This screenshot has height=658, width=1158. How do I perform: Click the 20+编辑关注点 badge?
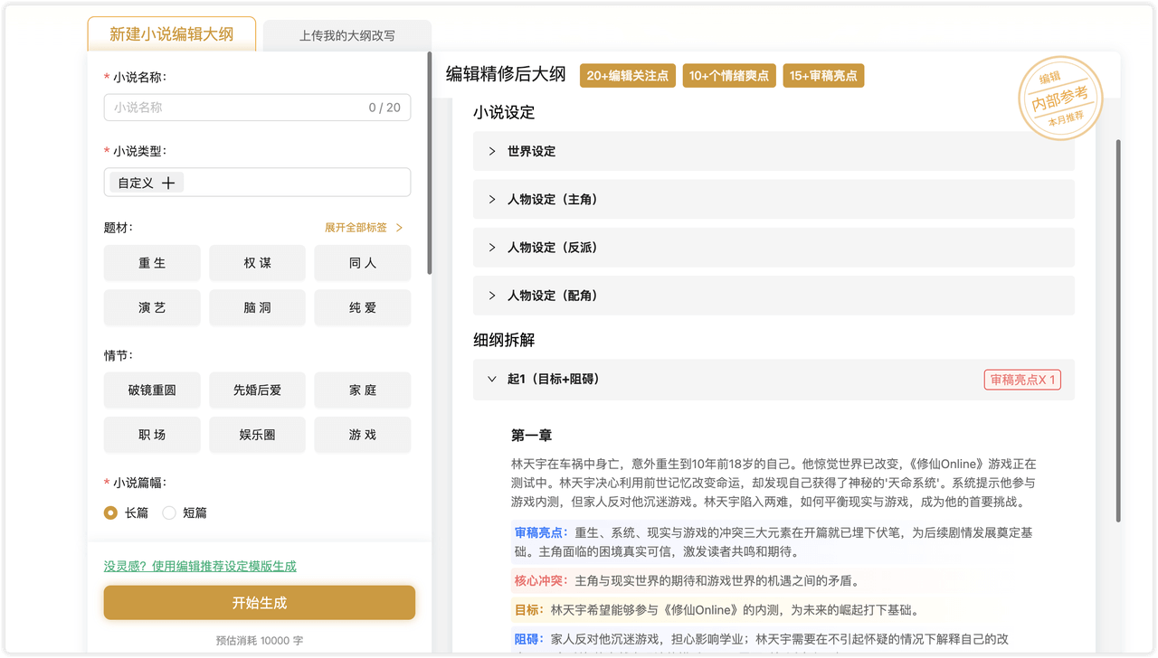pyautogui.click(x=627, y=76)
